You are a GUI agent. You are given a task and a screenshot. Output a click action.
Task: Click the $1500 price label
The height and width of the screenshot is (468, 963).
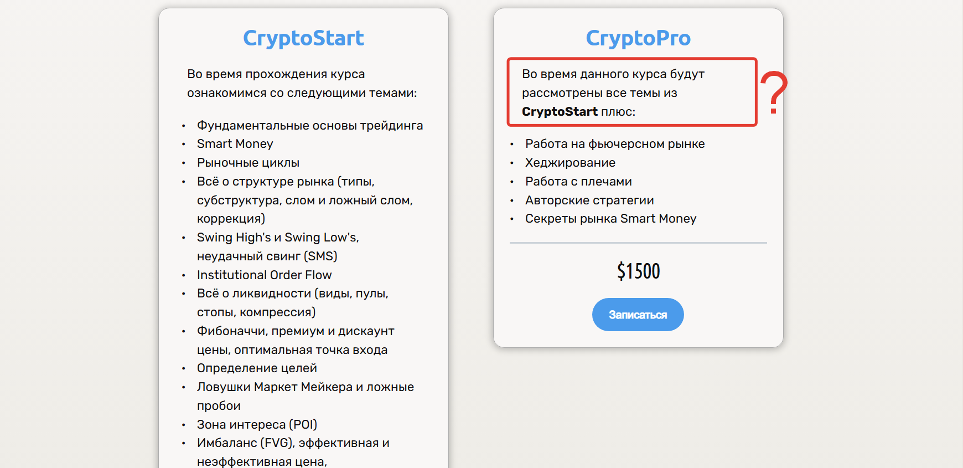(x=638, y=271)
